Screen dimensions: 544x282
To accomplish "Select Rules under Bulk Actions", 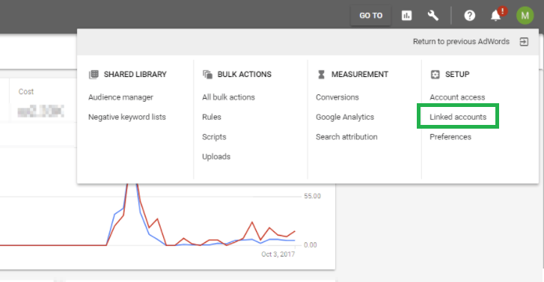I will [212, 117].
